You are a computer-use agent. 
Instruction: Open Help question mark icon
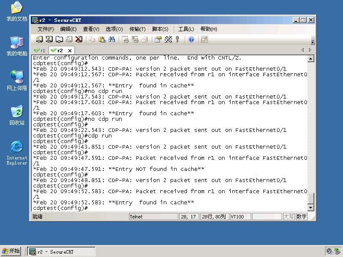click(191, 39)
